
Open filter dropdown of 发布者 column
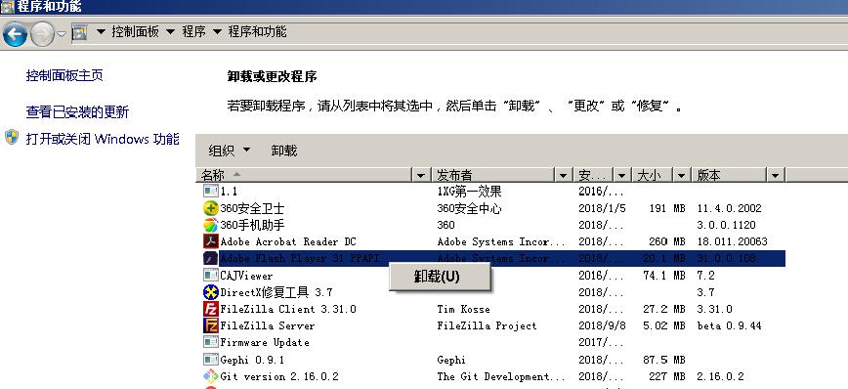click(x=563, y=175)
